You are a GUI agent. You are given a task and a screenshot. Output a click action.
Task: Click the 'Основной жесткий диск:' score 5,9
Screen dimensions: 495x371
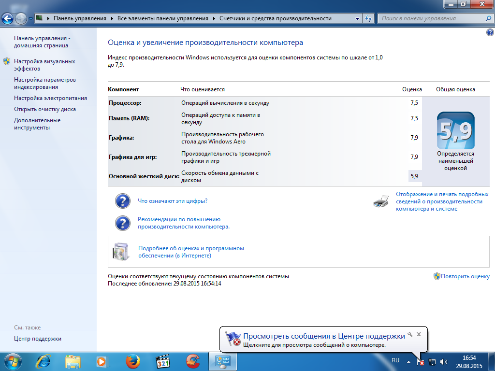[414, 176]
